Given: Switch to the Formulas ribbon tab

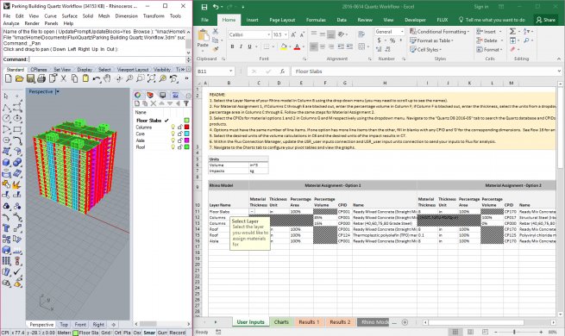Looking at the screenshot, I should 316,20.
